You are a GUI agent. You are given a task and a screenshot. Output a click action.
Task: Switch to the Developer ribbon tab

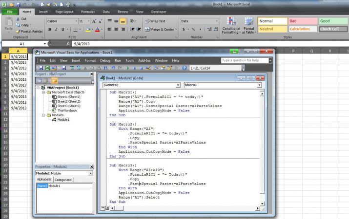coord(159,12)
